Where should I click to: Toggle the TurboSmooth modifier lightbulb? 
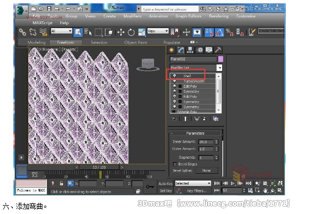[175, 81]
